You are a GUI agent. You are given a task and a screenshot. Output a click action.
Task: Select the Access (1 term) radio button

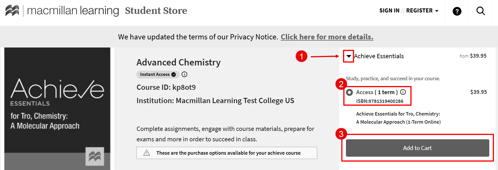coord(349,92)
